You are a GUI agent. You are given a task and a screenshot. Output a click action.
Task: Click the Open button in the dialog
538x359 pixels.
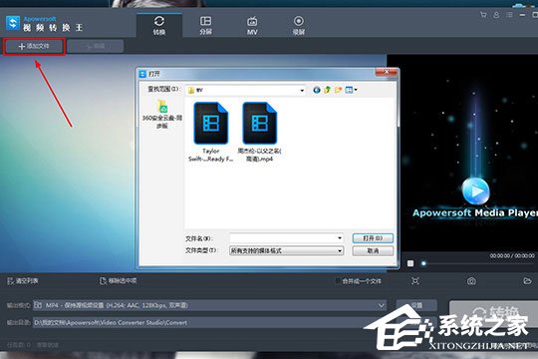pos(373,238)
